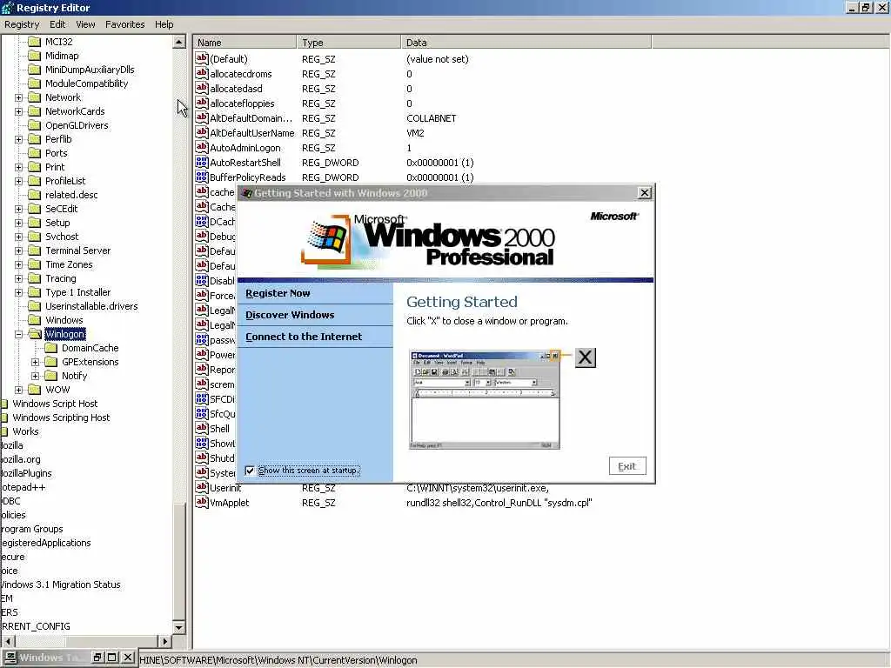Click the MCI32 folder icon

coord(35,42)
